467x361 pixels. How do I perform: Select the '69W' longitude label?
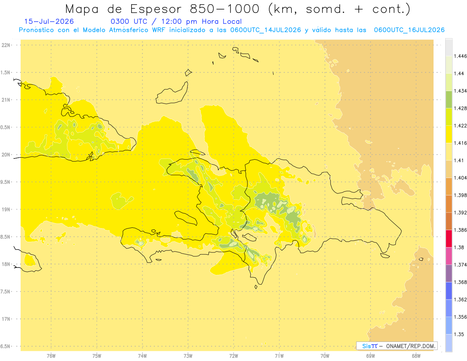370,356
